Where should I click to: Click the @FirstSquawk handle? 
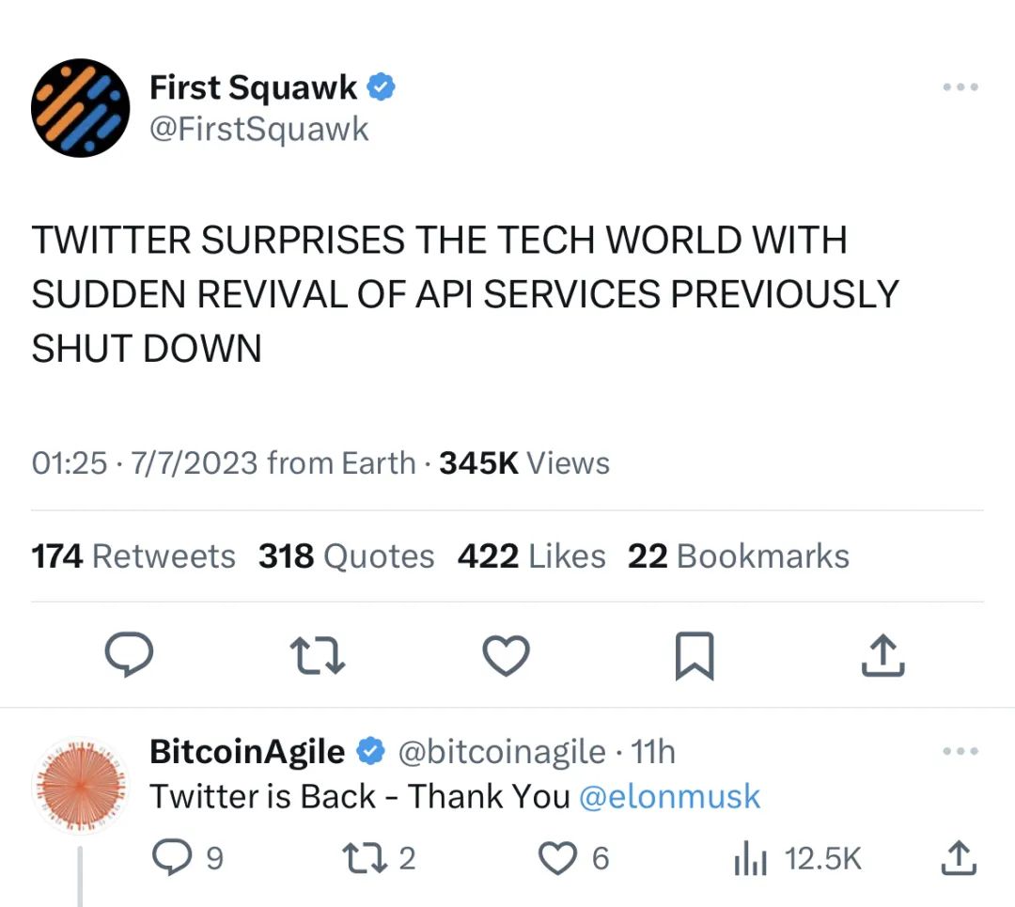pos(259,130)
